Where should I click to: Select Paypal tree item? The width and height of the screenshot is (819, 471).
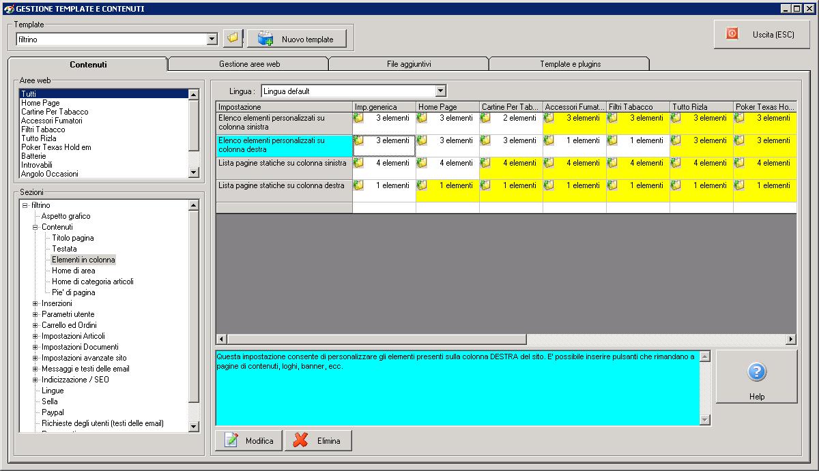pyautogui.click(x=53, y=412)
